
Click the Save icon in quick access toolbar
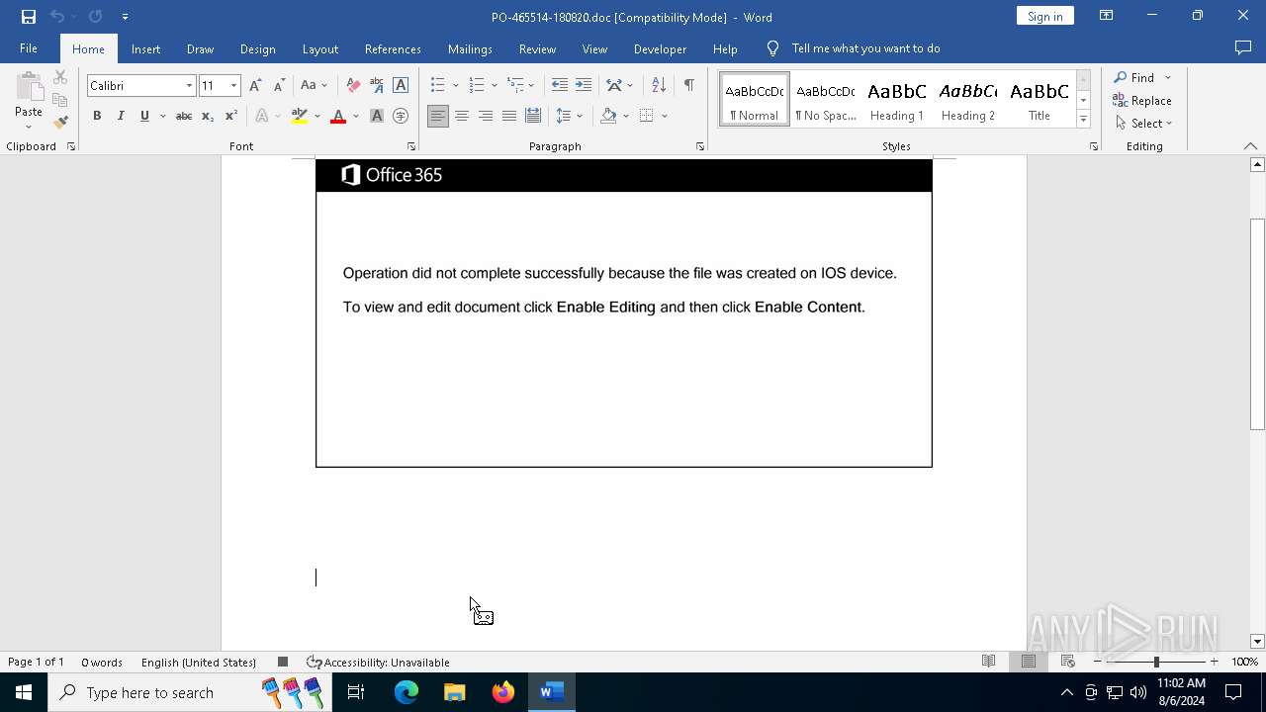(x=28, y=17)
